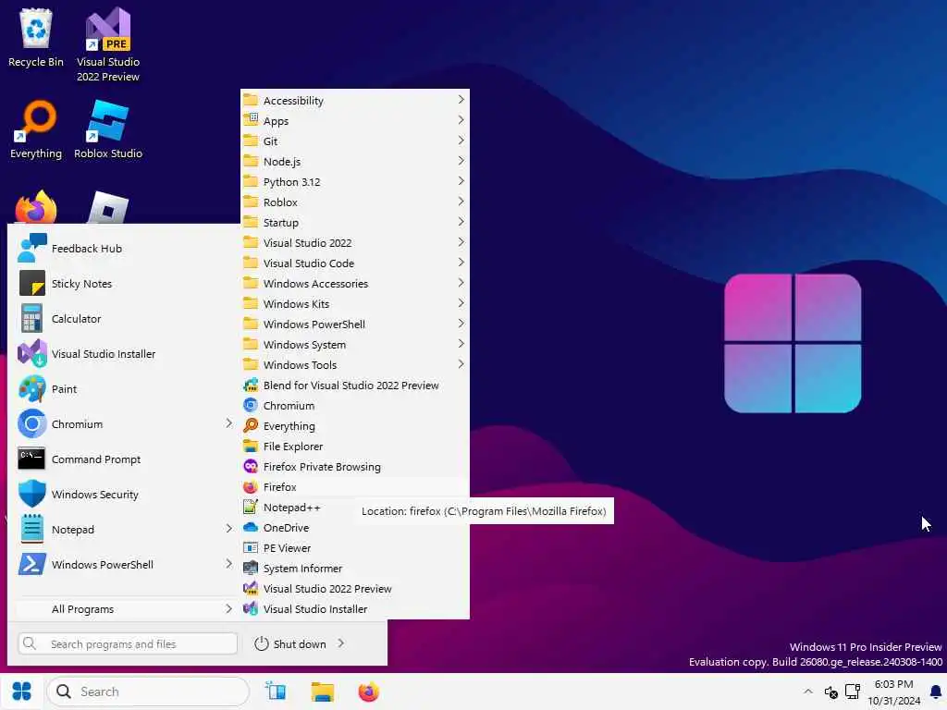
Task: Open Notepad from pinned list
Action: pos(117,529)
